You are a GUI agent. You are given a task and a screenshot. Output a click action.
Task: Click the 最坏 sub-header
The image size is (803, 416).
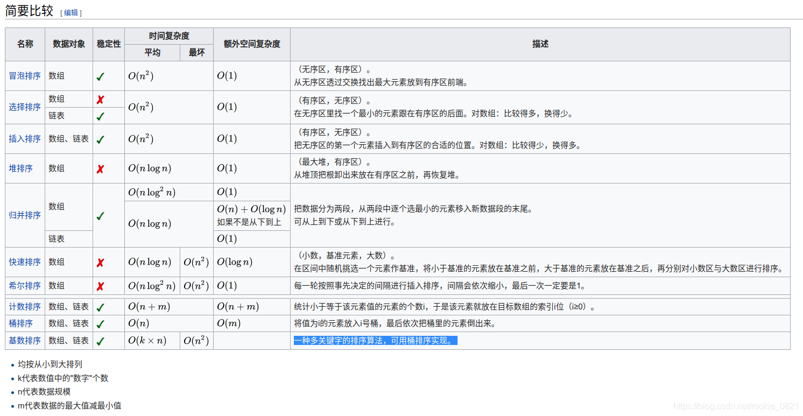(196, 53)
